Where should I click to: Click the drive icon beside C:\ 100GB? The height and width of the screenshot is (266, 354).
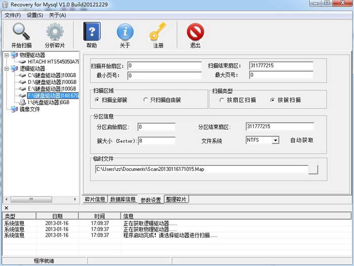22,75
